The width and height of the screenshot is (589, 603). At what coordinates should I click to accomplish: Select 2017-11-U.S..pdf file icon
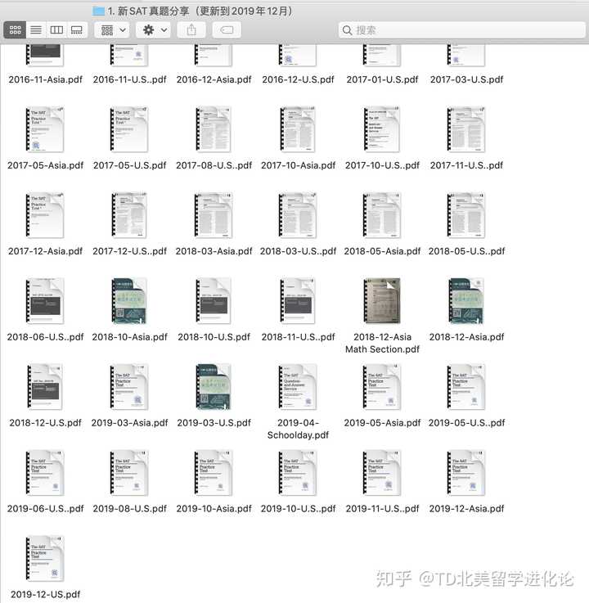coord(466,129)
